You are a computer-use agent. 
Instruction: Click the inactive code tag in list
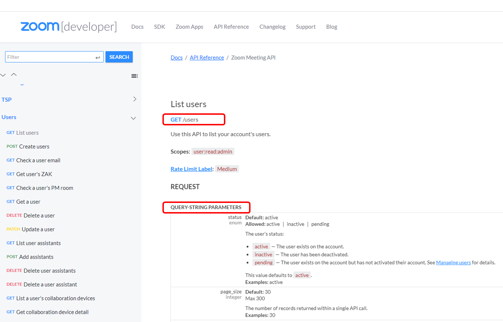263,254
